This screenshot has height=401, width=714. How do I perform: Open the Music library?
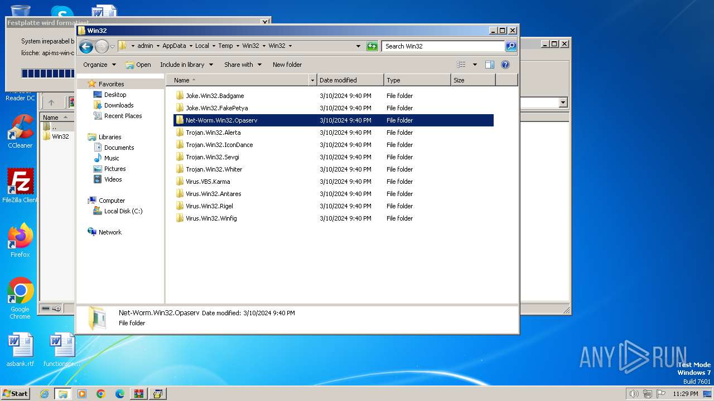click(x=112, y=158)
